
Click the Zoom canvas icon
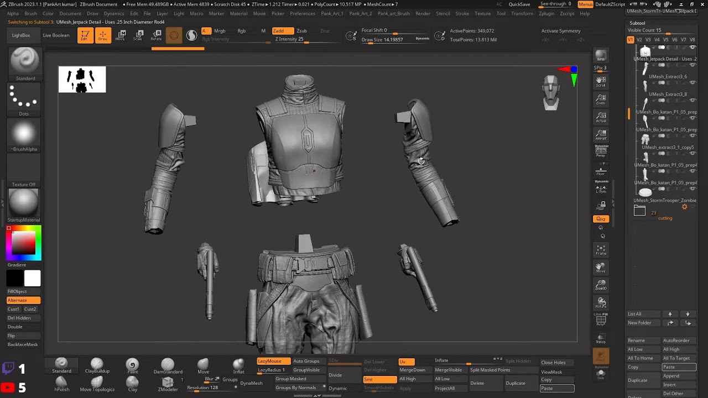(601, 100)
